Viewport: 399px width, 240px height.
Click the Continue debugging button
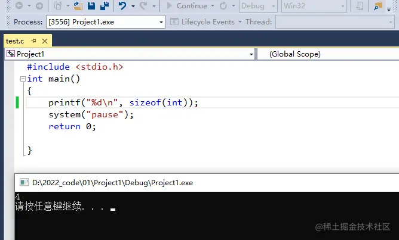tap(187, 5)
